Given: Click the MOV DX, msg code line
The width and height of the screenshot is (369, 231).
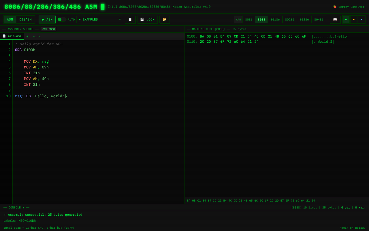Looking at the screenshot, I should pyautogui.click(x=36, y=62).
